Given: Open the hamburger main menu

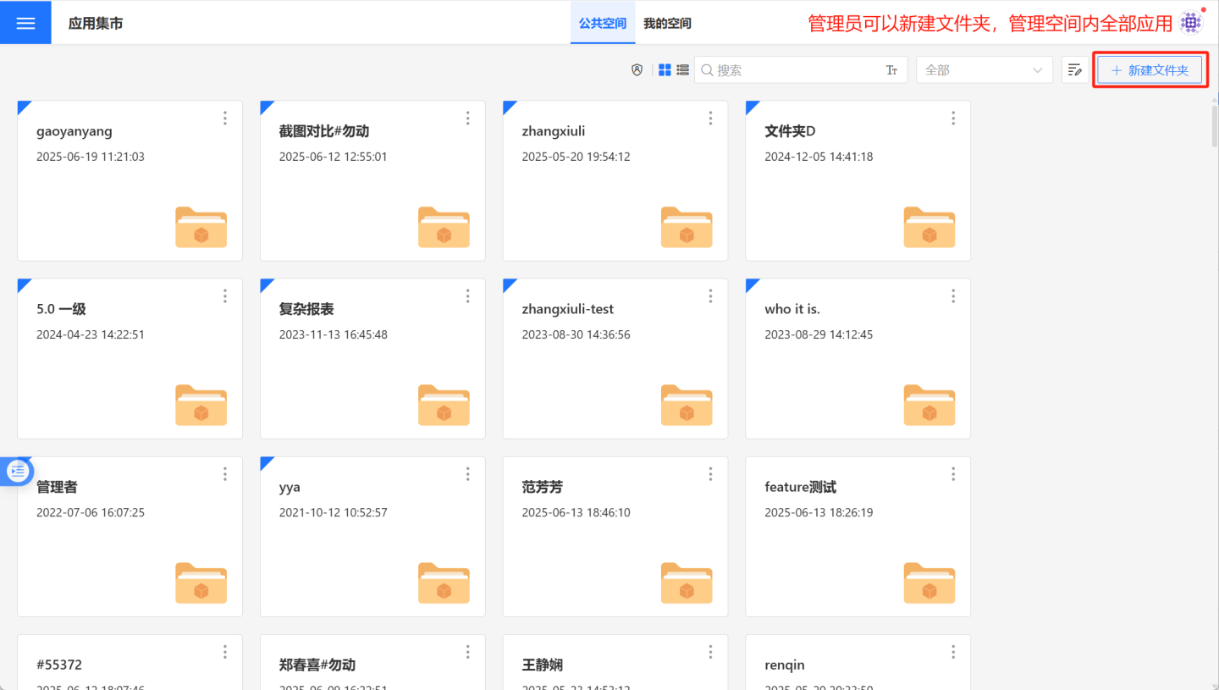Looking at the screenshot, I should [25, 23].
